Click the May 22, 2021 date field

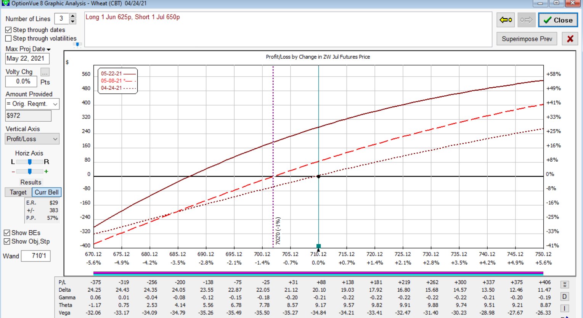click(27, 59)
